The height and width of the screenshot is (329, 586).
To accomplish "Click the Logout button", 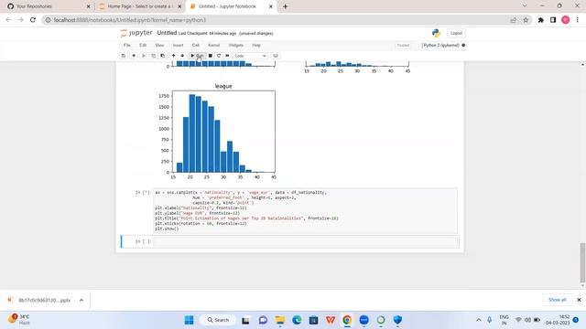I will [x=456, y=33].
